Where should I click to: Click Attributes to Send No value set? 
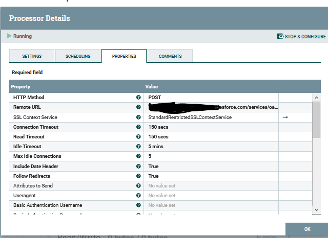click(x=162, y=186)
